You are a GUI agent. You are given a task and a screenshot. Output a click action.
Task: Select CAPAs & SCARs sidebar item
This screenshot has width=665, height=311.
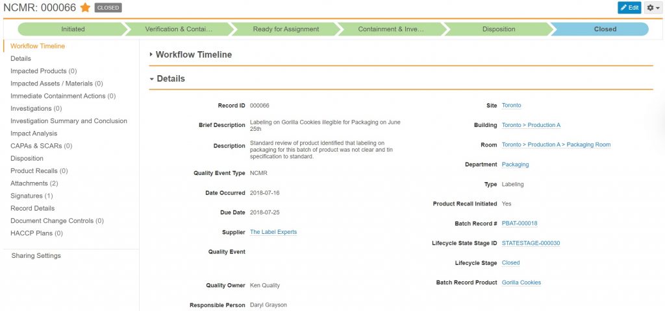click(x=41, y=146)
